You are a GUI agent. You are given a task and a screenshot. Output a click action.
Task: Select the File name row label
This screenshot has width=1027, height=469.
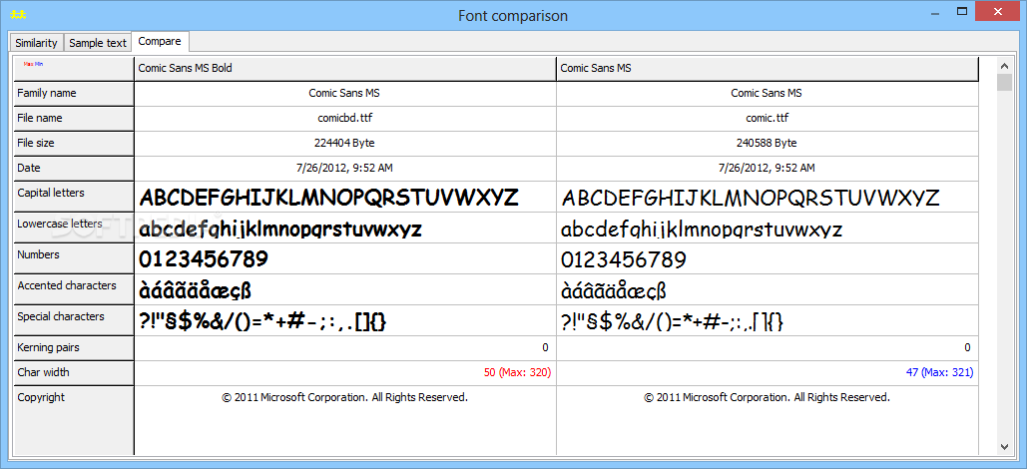[x=74, y=119]
